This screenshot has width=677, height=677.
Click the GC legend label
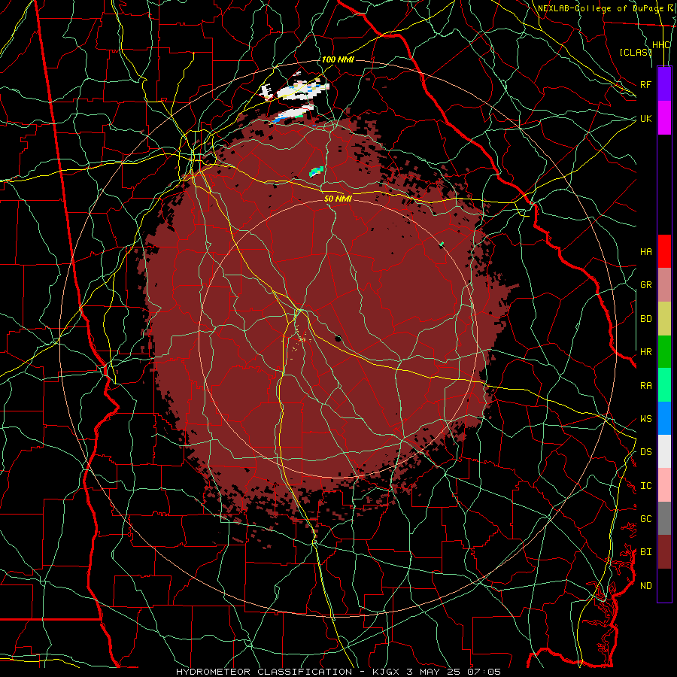tap(645, 519)
